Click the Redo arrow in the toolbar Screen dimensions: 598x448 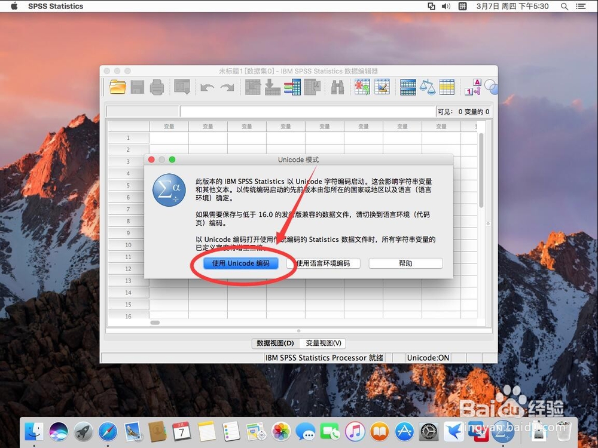click(x=227, y=88)
